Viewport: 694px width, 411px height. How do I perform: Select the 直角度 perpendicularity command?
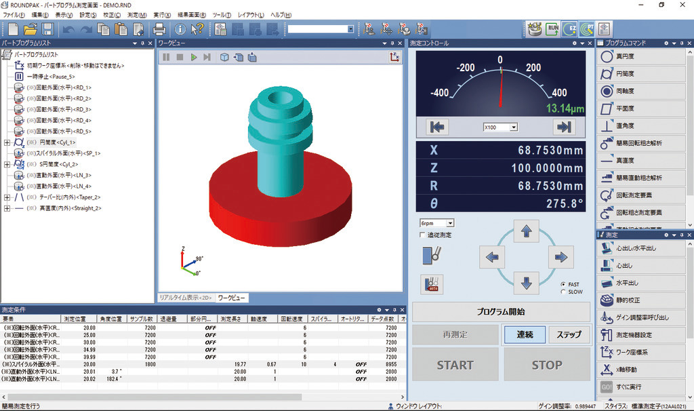click(641, 125)
